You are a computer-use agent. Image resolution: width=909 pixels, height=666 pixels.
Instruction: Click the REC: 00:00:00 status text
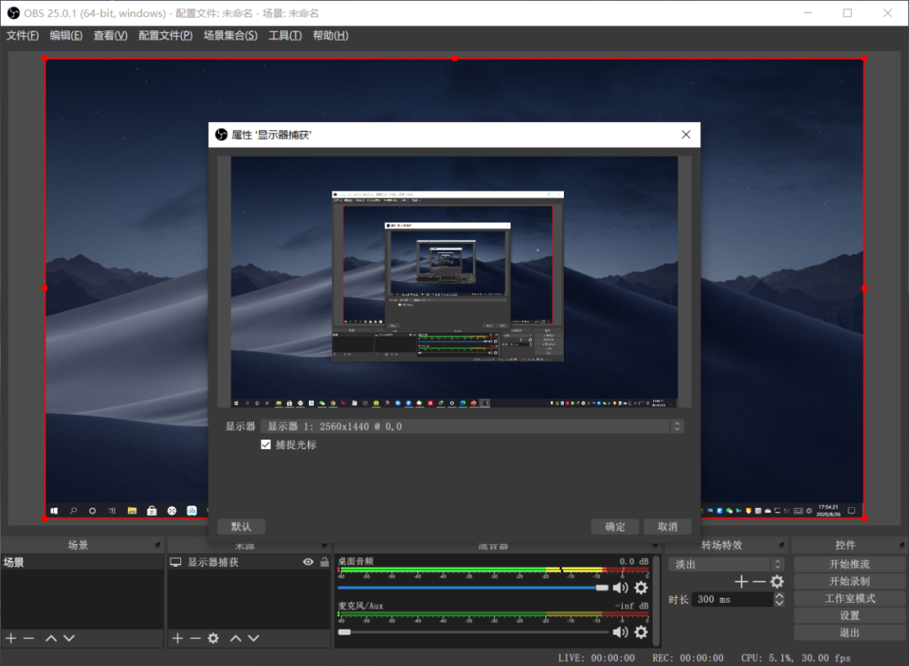click(688, 658)
